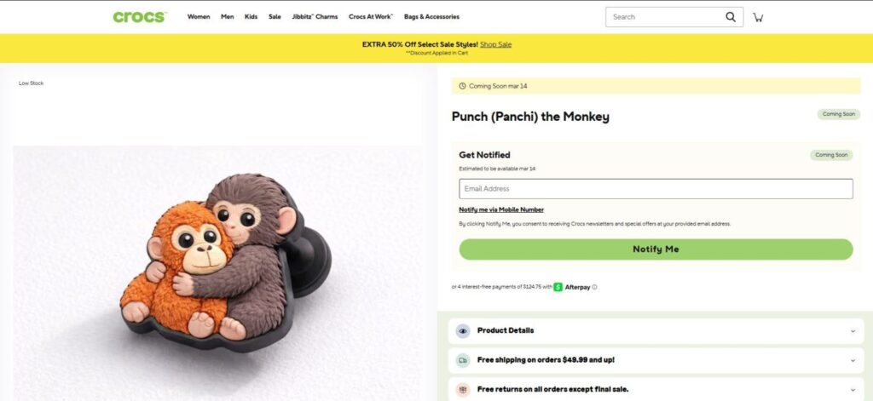Click the search magnifier icon
873x401 pixels.
731,17
